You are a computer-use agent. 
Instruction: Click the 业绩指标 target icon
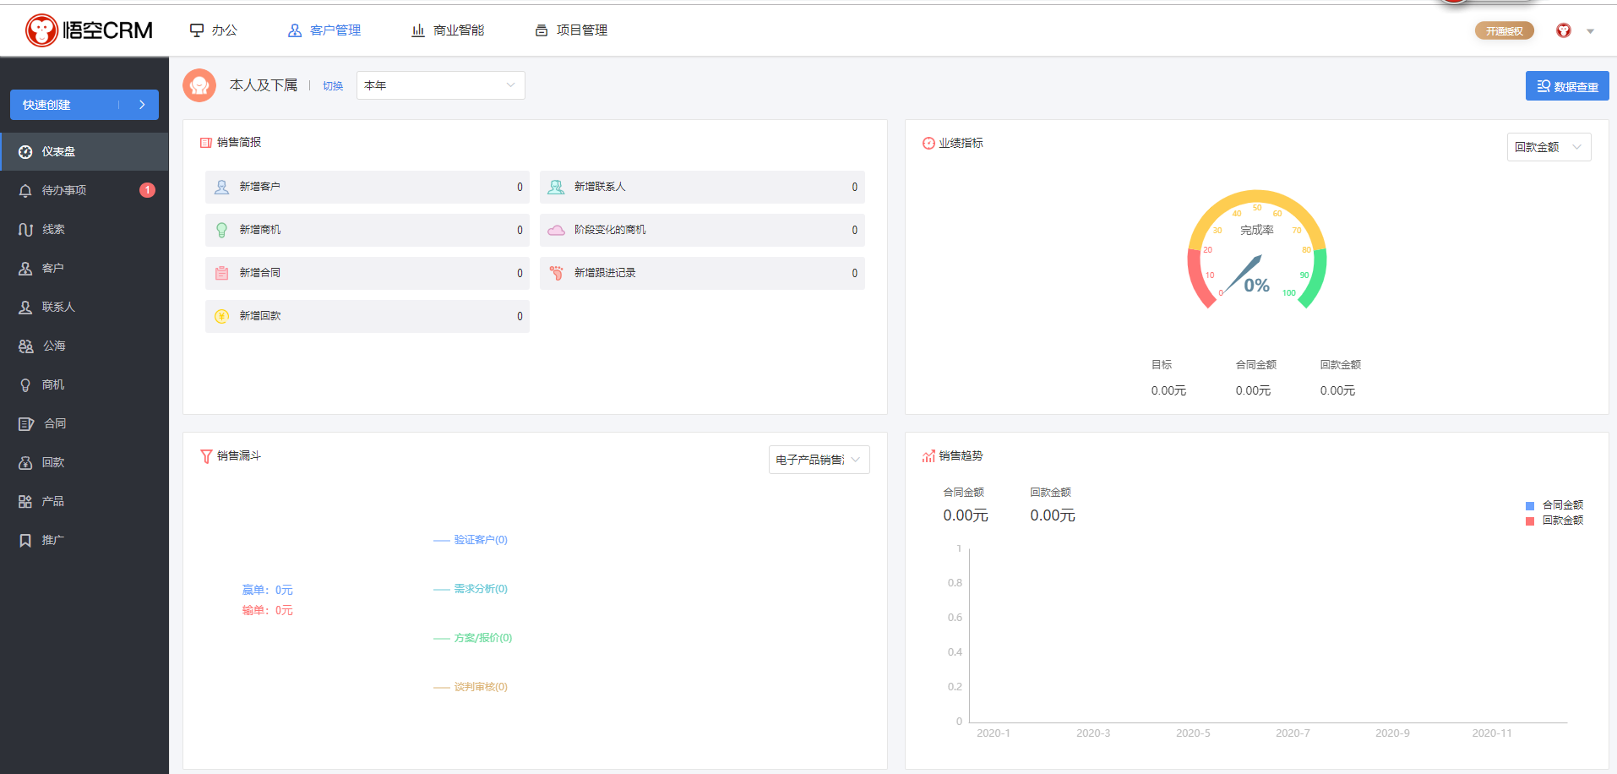pos(928,144)
